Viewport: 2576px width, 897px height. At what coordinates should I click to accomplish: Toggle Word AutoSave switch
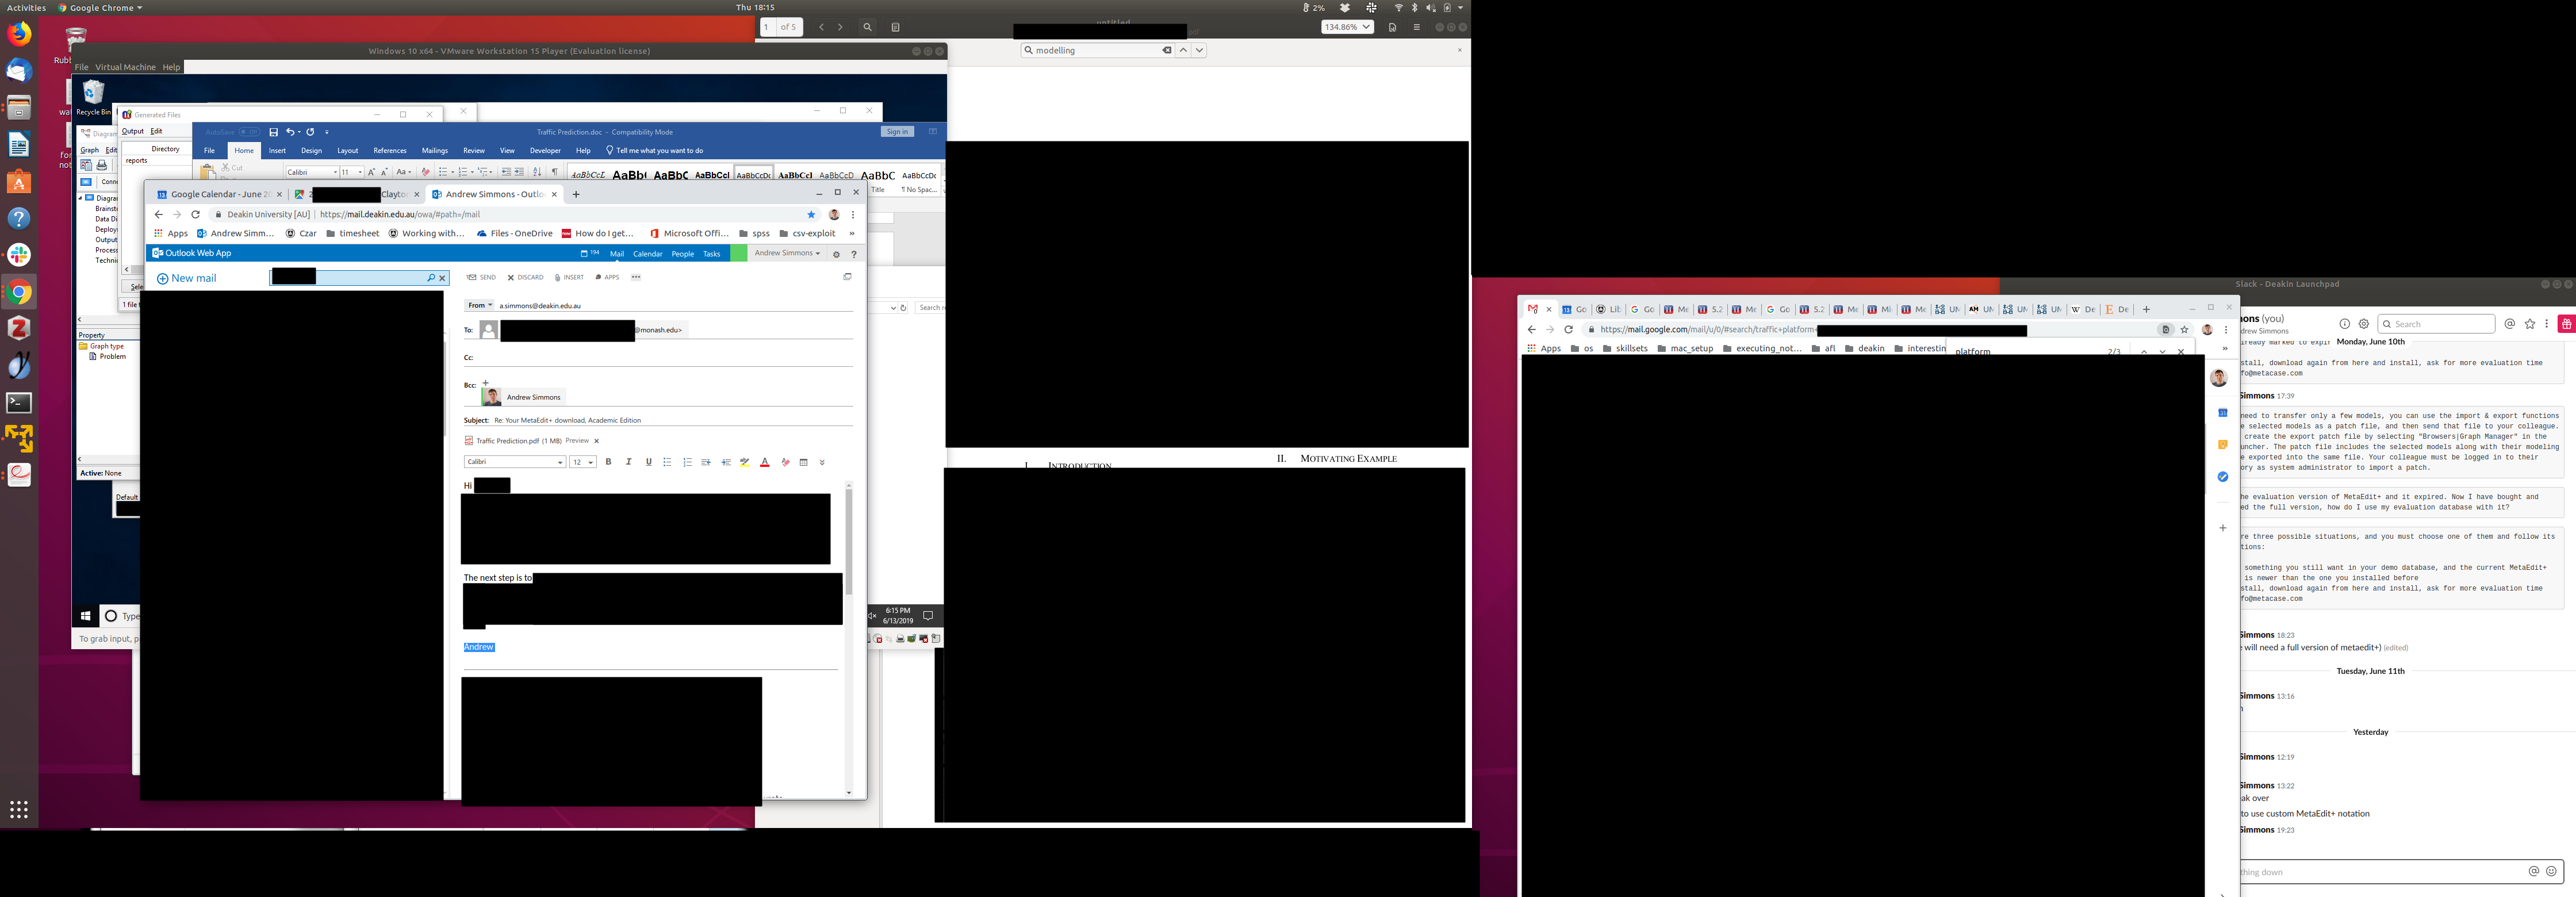point(248,132)
